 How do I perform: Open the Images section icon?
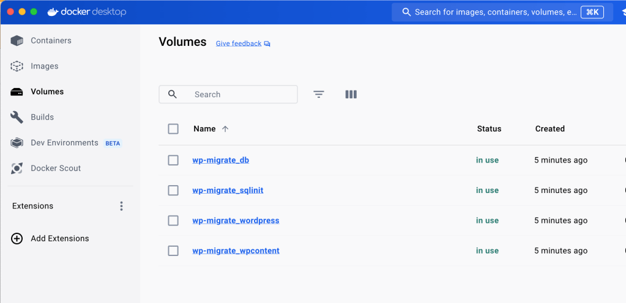tap(17, 66)
